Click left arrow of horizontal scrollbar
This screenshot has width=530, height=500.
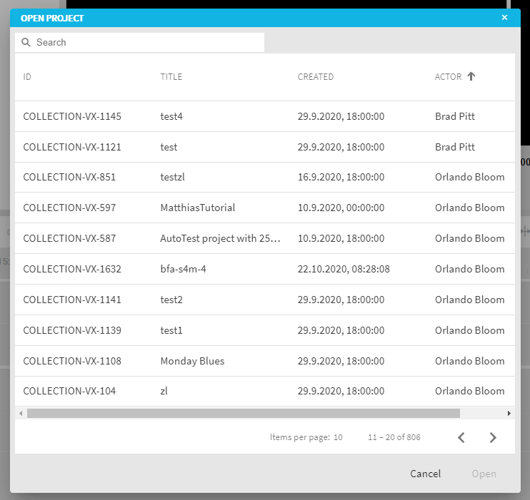21,413
